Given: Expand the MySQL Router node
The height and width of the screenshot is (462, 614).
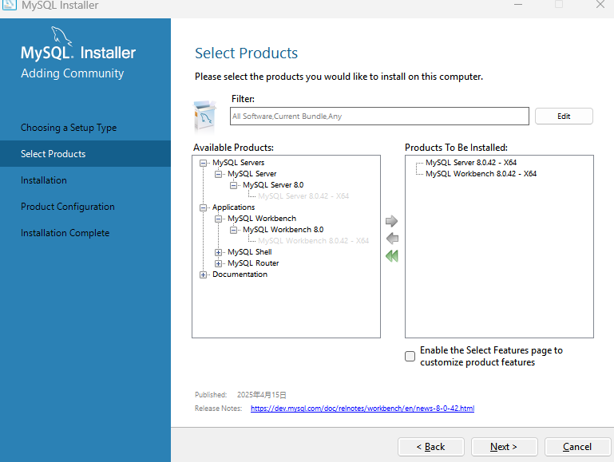Looking at the screenshot, I should pos(218,263).
